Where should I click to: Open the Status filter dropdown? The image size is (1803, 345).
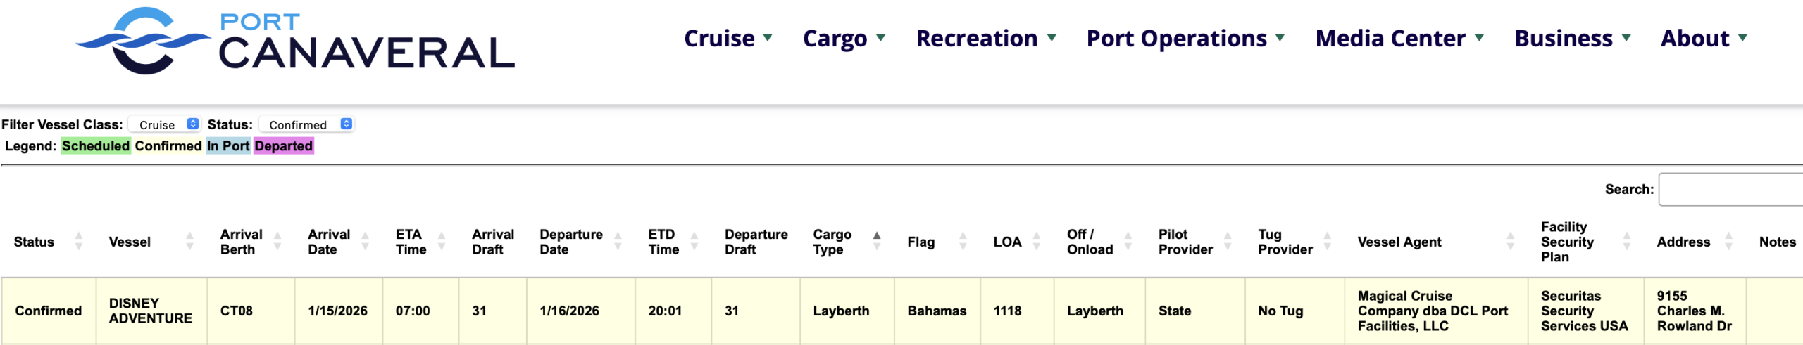point(307,124)
